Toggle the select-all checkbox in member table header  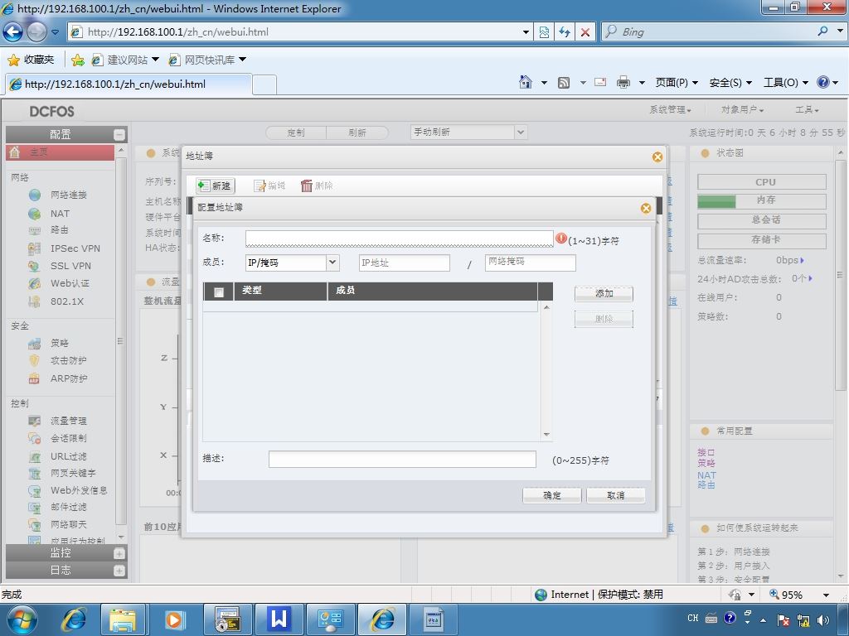click(219, 292)
